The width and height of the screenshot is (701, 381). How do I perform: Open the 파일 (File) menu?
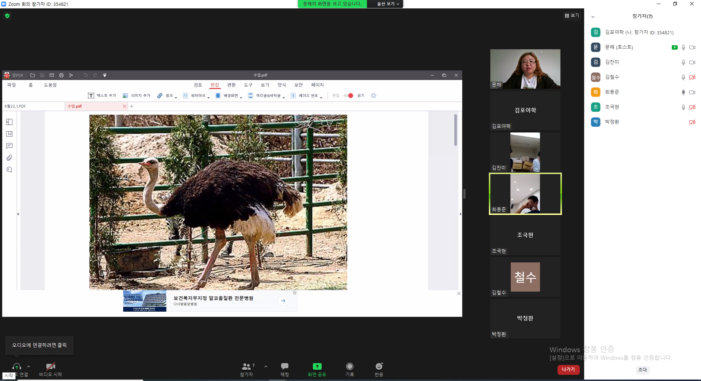(12, 85)
